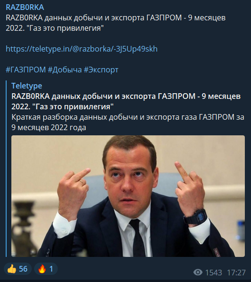Screen dimensions: 251x282
Task: Open the bold preview title about ГАЗПРОМ
Action: [x=126, y=101]
